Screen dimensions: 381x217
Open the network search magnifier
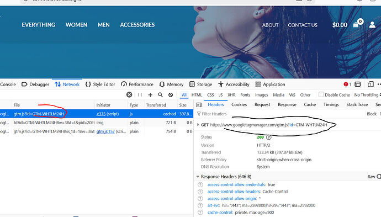[x=160, y=95]
